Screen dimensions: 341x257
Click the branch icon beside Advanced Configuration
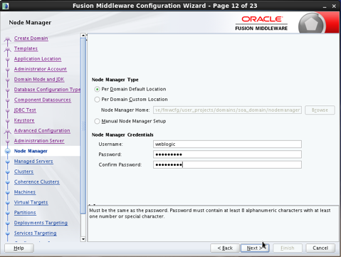tap(8, 131)
